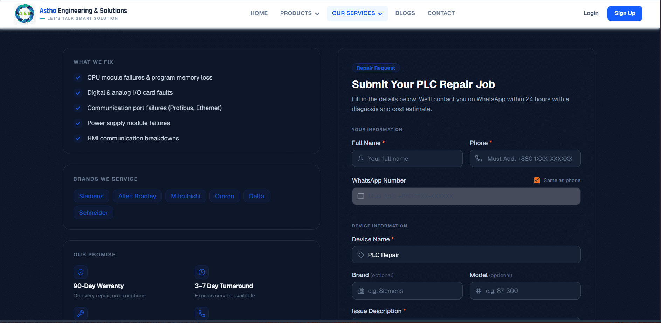Focus the Model input field
661x323 pixels.
point(525,291)
